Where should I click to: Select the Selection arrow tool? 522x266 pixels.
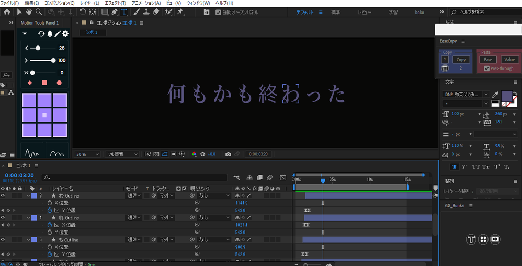20,12
